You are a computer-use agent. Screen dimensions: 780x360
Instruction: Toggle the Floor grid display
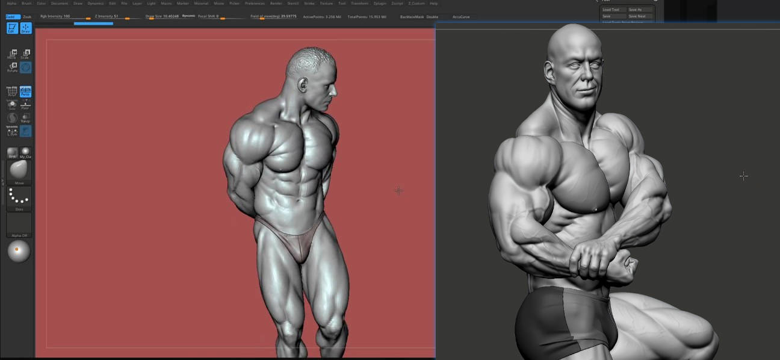click(x=25, y=105)
